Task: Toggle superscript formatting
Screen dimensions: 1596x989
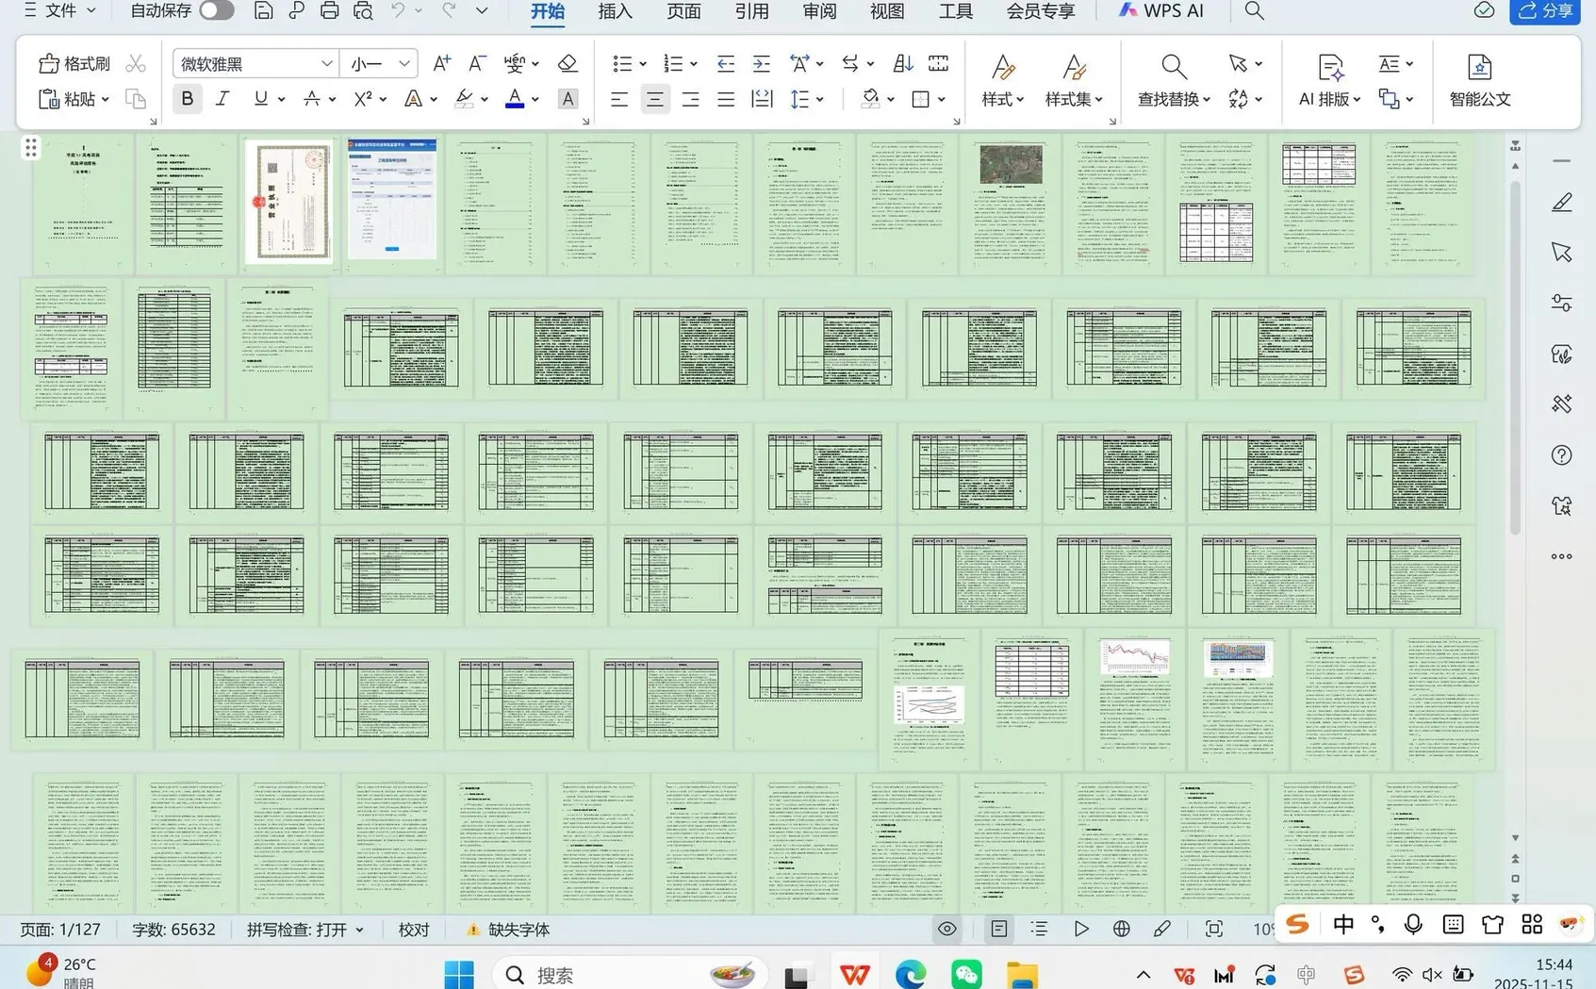Action: [x=362, y=99]
